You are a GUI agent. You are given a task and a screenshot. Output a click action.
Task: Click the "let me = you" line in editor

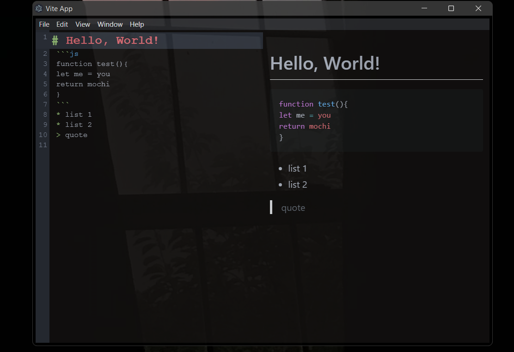[x=83, y=74]
